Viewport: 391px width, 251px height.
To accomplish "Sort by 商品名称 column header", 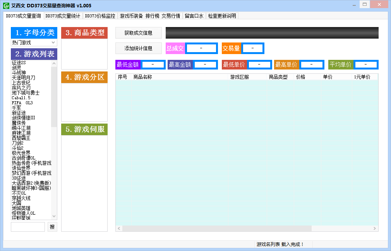I will 143,77.
